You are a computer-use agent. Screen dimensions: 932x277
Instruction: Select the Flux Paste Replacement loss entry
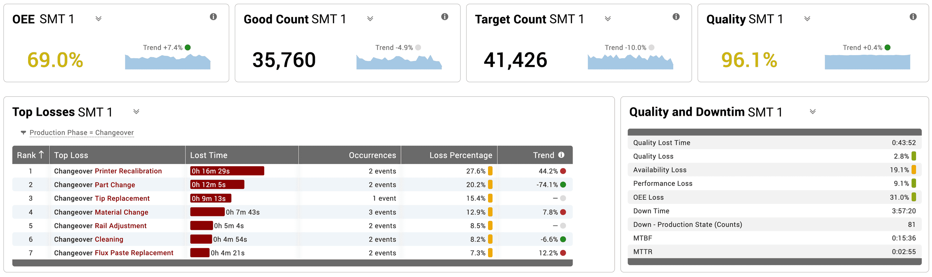pos(134,253)
